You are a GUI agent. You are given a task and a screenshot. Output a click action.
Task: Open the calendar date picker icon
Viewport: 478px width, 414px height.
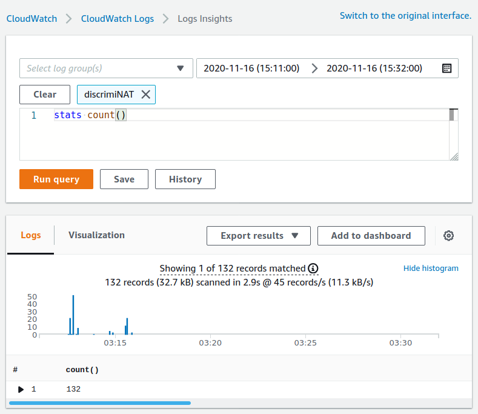click(x=446, y=68)
